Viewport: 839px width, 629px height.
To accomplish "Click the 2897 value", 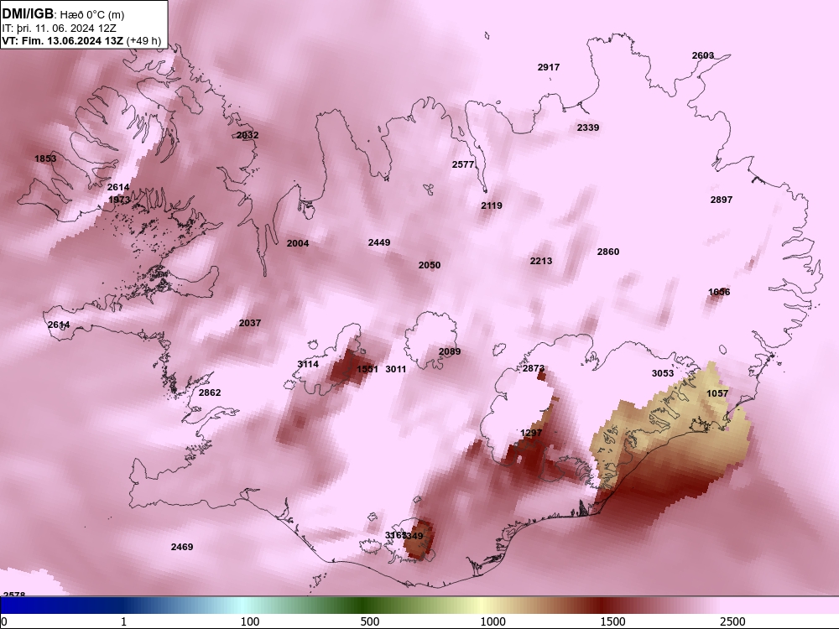I will (x=722, y=200).
